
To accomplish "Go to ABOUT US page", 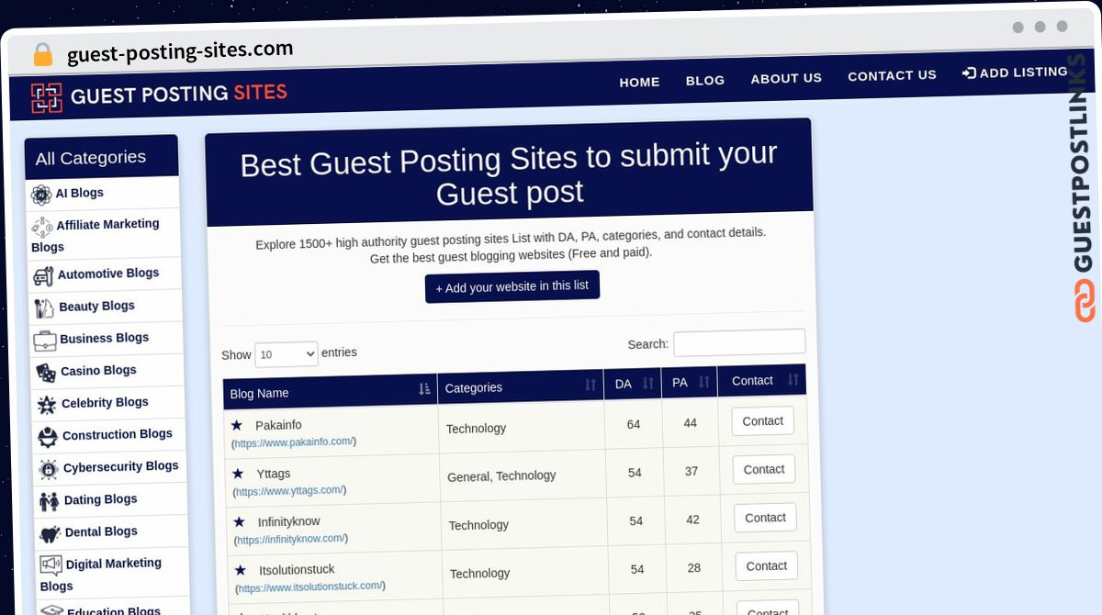I will pyautogui.click(x=786, y=78).
